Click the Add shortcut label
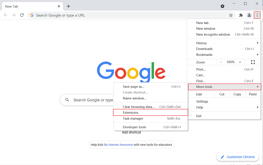This screenshot has width=263, height=165. (131, 133)
